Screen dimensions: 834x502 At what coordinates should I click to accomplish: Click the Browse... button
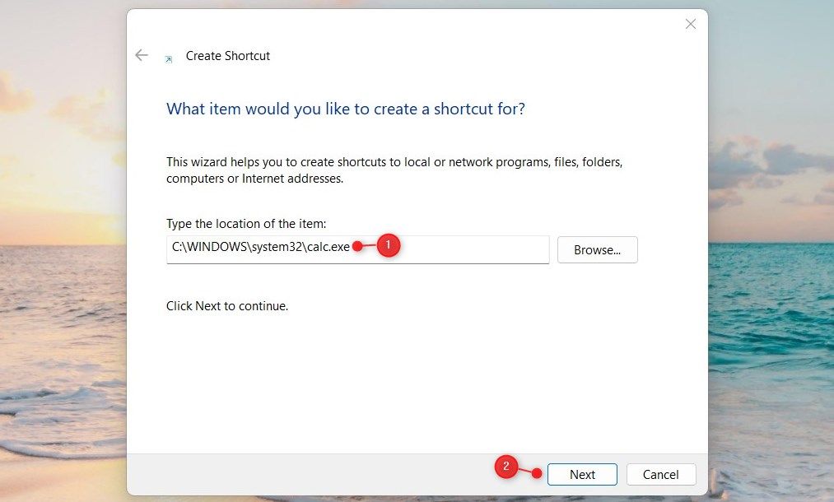tap(598, 250)
